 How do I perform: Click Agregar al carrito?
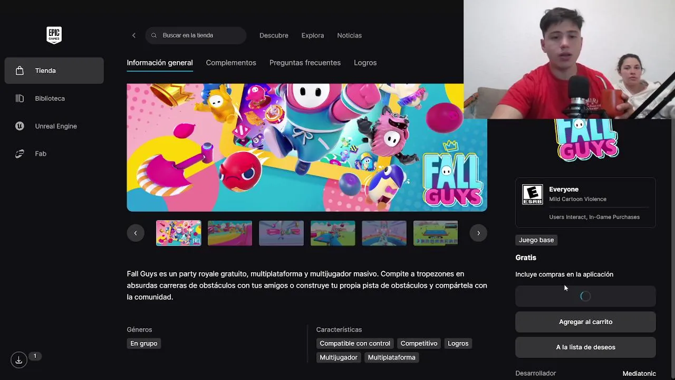[x=585, y=322]
